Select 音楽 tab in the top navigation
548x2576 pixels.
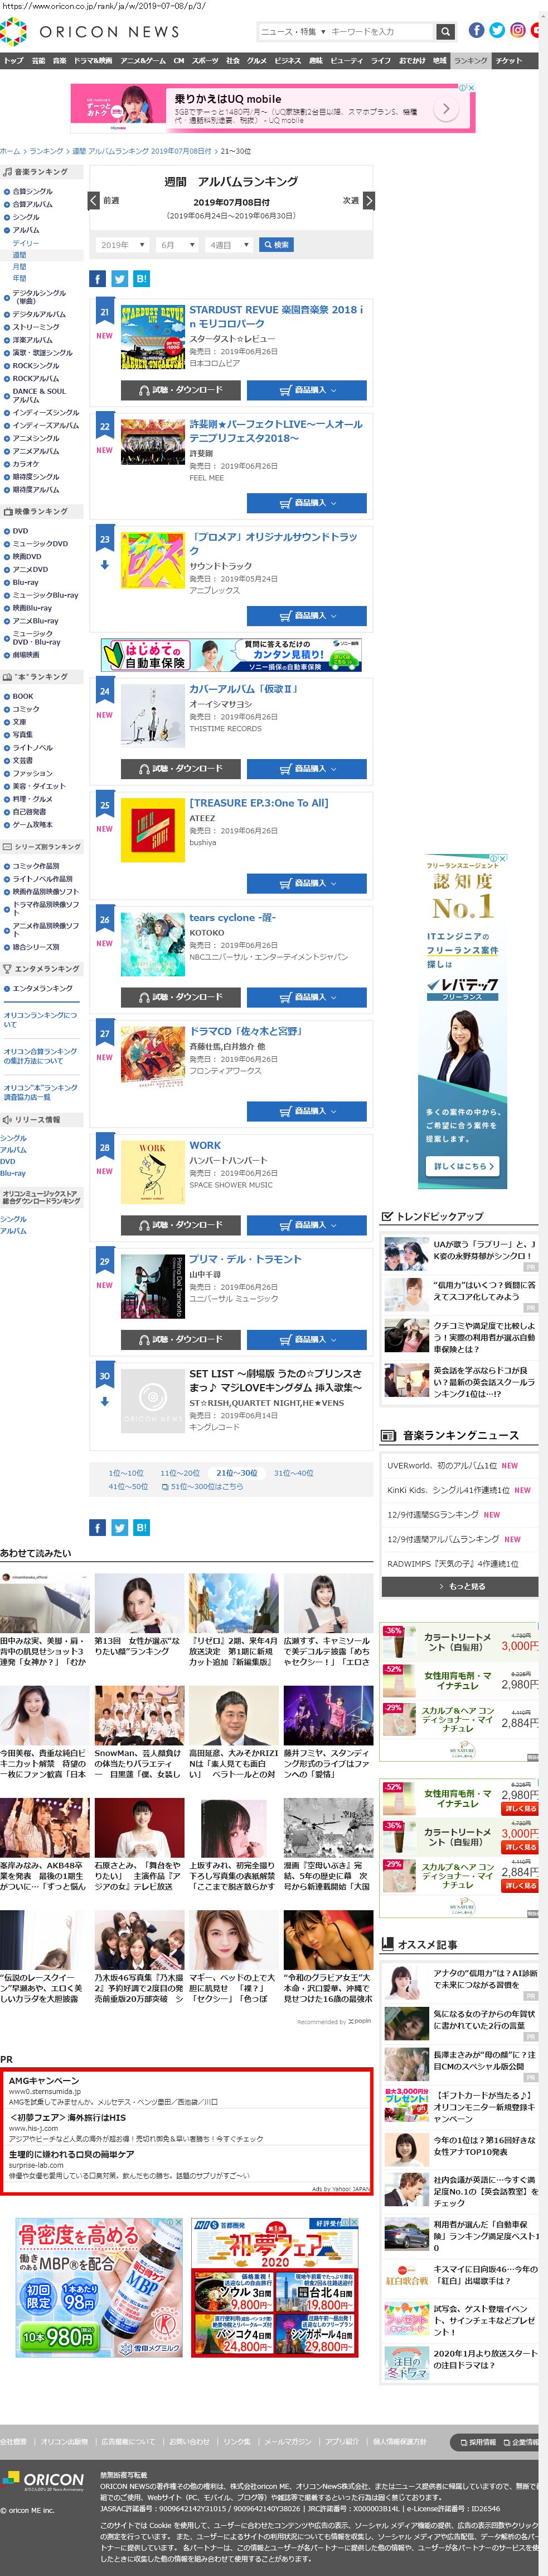pyautogui.click(x=59, y=61)
